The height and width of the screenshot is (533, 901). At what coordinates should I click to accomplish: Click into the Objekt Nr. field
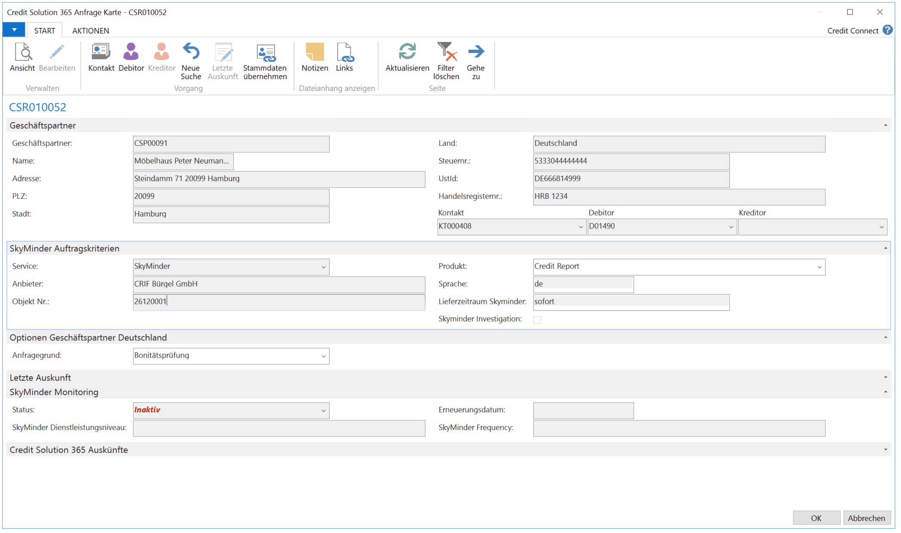point(279,302)
